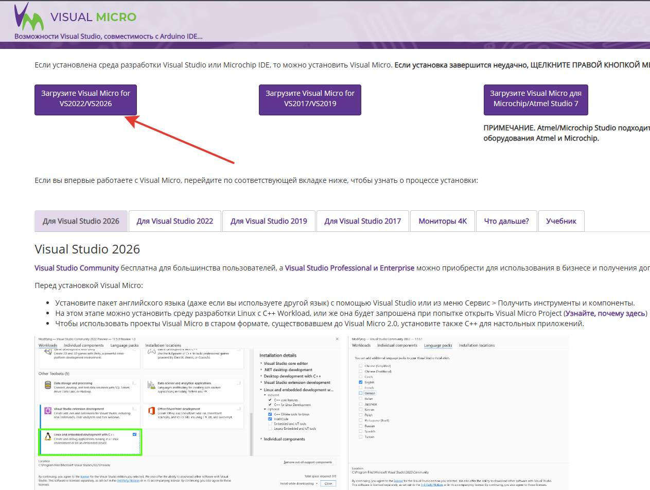650x490 pixels.
Task: Click the Linux penguin workload icon
Action: 47,437
